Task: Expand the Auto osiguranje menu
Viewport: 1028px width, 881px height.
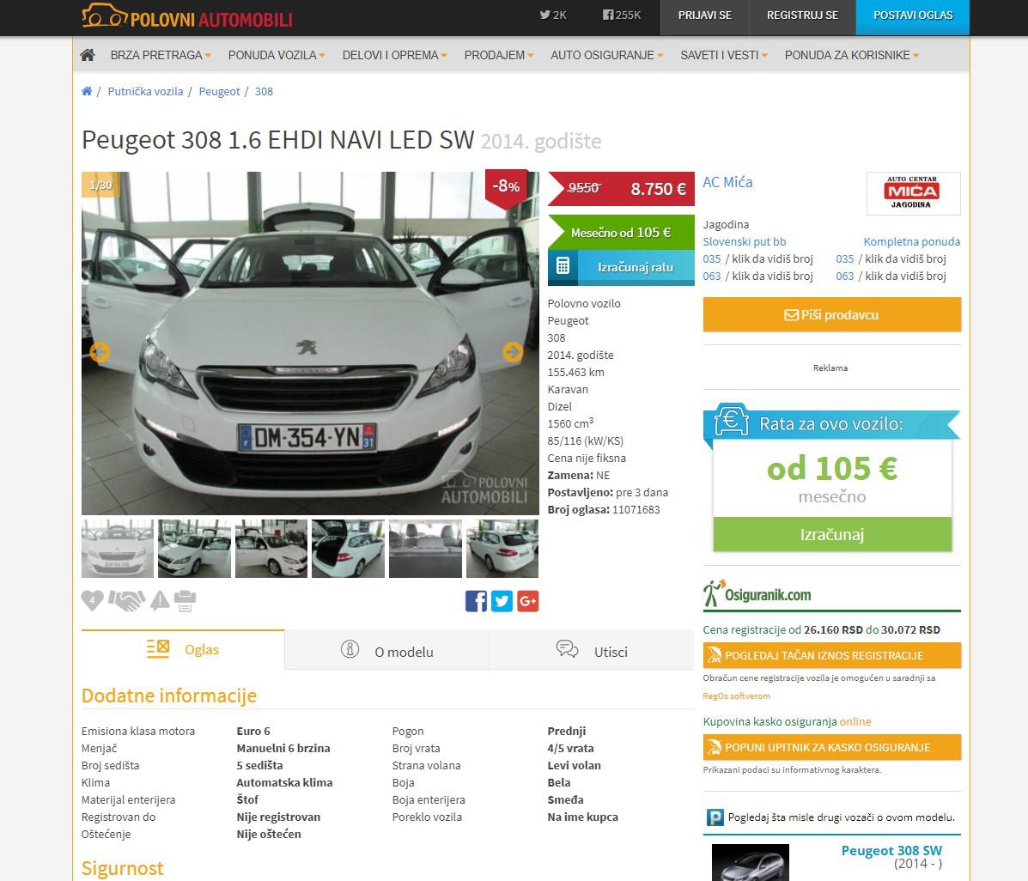Action: 607,55
